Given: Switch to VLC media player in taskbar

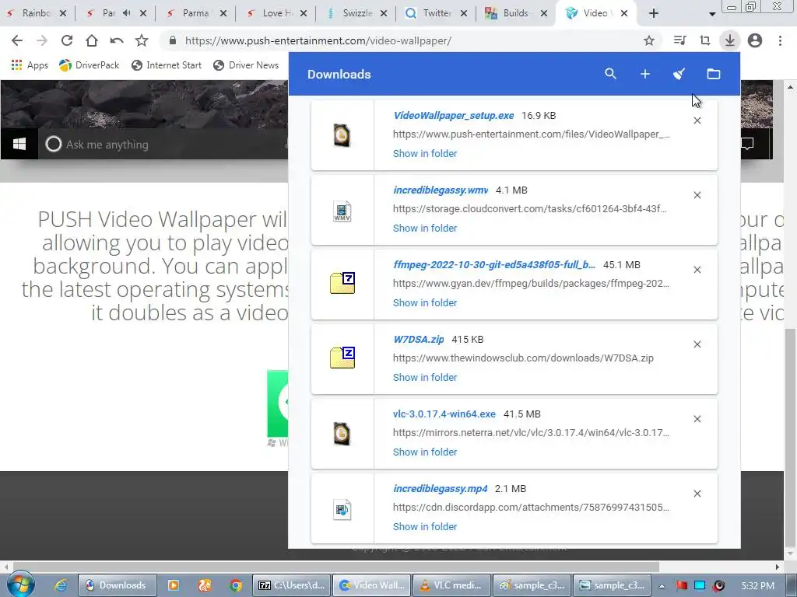Looking at the screenshot, I should tap(452, 585).
